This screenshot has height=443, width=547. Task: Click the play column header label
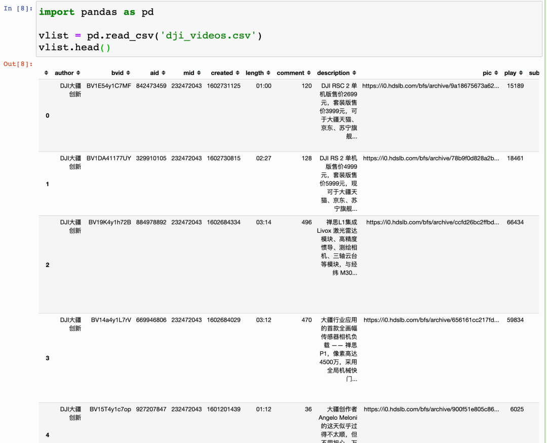[510, 73]
